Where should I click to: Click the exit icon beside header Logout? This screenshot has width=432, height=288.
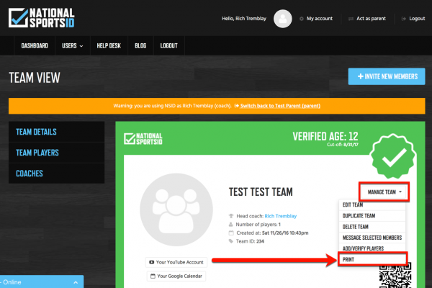pyautogui.click(x=404, y=19)
